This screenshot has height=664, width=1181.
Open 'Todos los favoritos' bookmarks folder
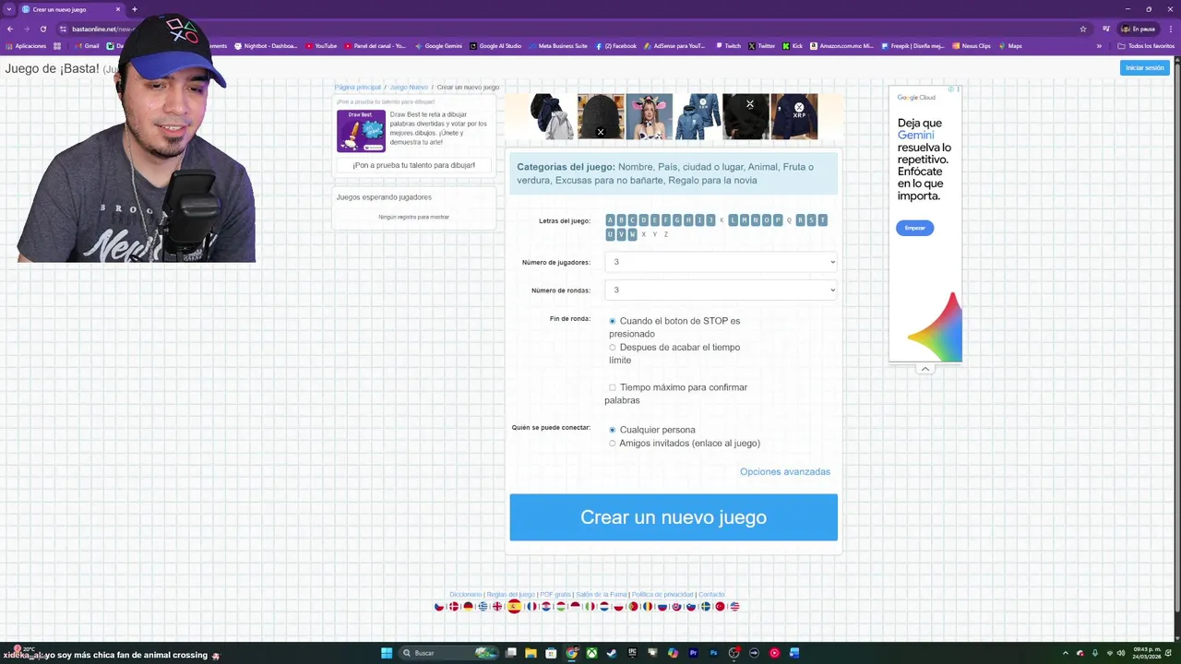(1147, 45)
